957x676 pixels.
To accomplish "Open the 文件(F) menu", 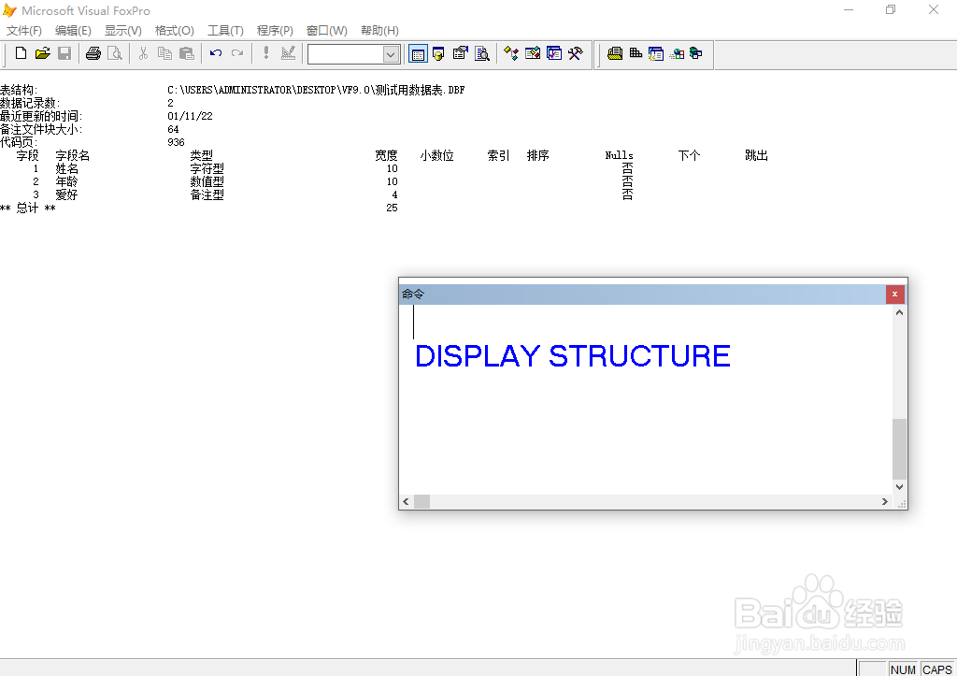I will point(23,31).
